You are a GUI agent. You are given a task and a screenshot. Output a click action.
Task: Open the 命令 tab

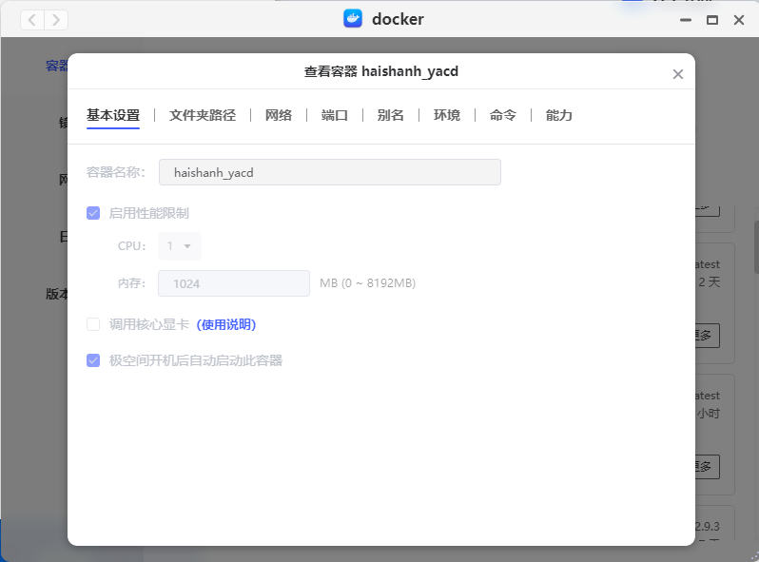pyautogui.click(x=503, y=115)
